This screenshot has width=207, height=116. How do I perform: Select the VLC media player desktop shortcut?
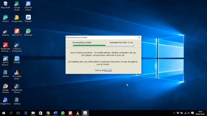[17, 75]
